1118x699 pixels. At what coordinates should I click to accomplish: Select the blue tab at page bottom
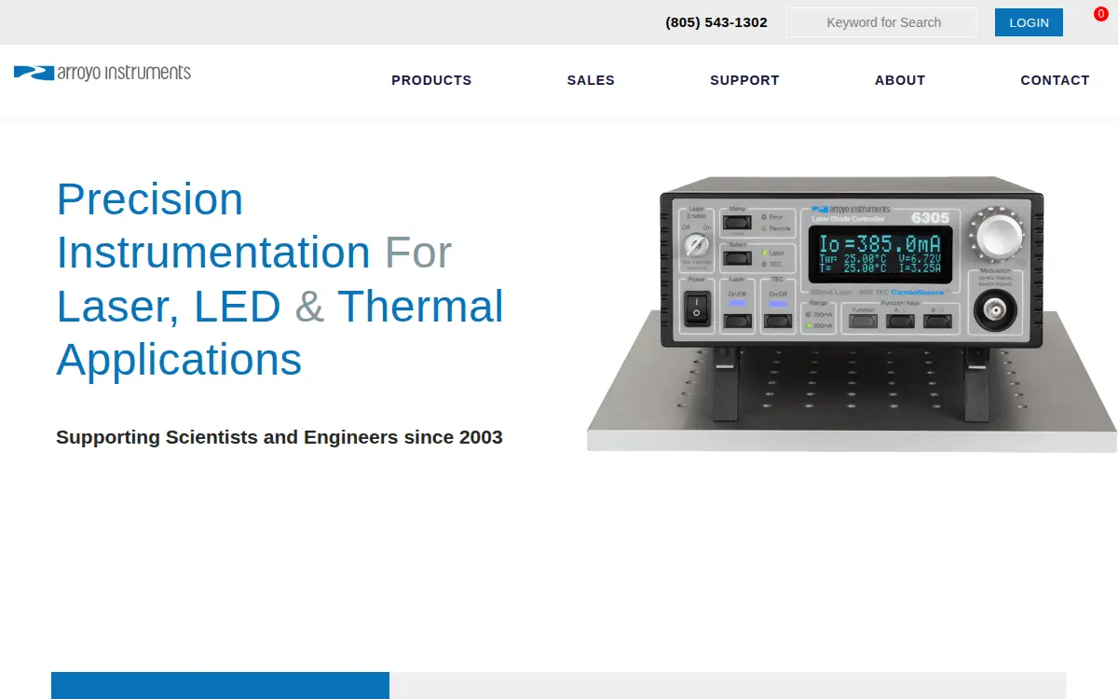220,685
